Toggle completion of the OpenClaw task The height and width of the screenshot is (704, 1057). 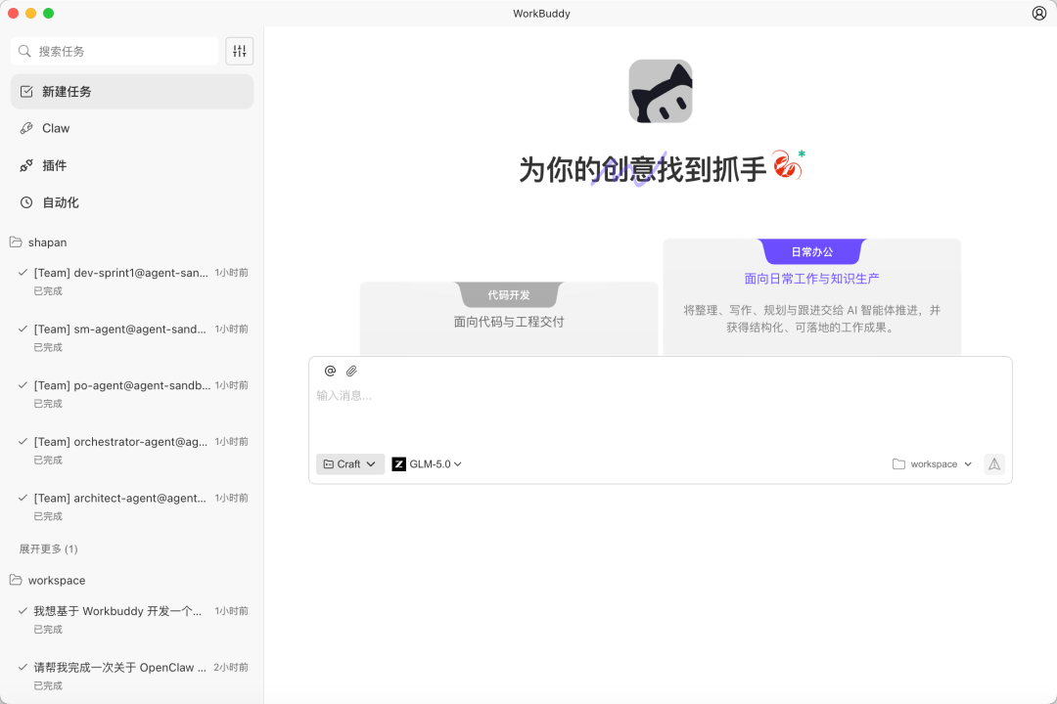[x=21, y=667]
